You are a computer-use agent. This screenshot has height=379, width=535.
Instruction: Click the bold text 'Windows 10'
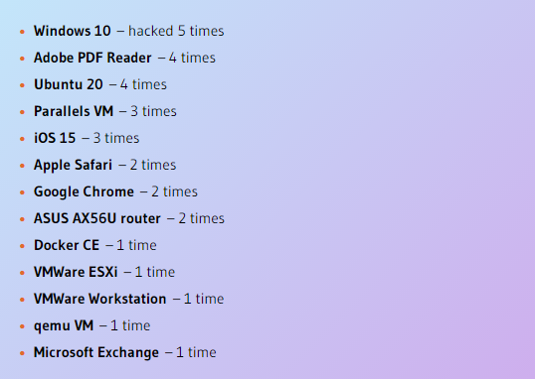pos(73,31)
